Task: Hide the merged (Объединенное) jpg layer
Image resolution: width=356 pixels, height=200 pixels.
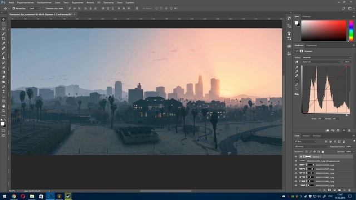Action: pyautogui.click(x=296, y=161)
